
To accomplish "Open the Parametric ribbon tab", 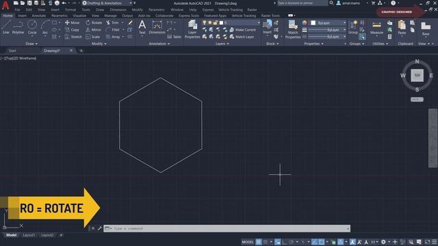I will (x=60, y=16).
